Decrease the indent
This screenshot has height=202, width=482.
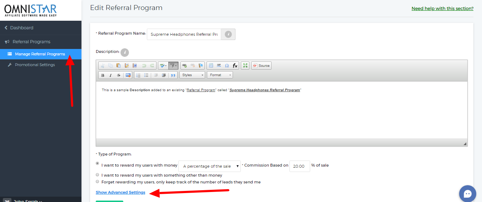pyautogui.click(x=156, y=75)
